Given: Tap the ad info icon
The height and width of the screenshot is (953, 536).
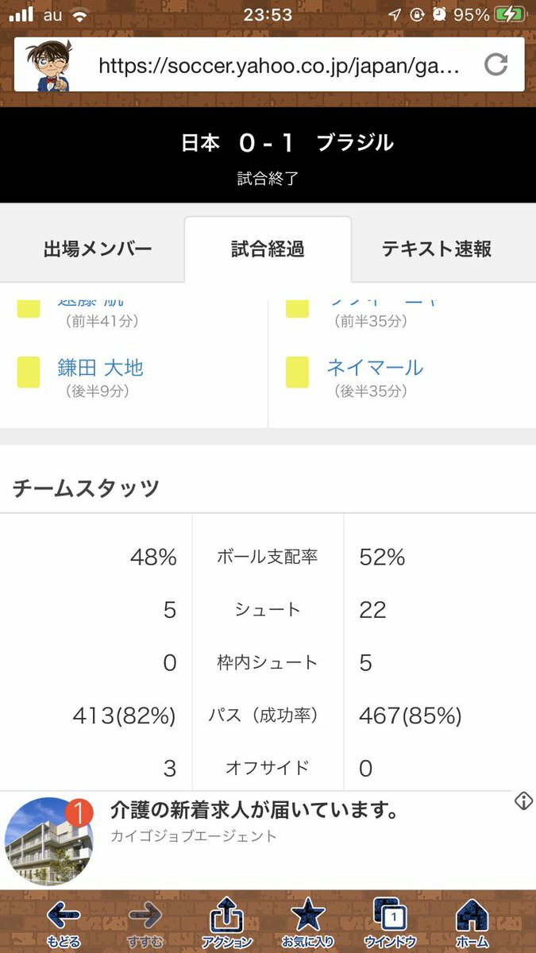Looking at the screenshot, I should pos(523,801).
